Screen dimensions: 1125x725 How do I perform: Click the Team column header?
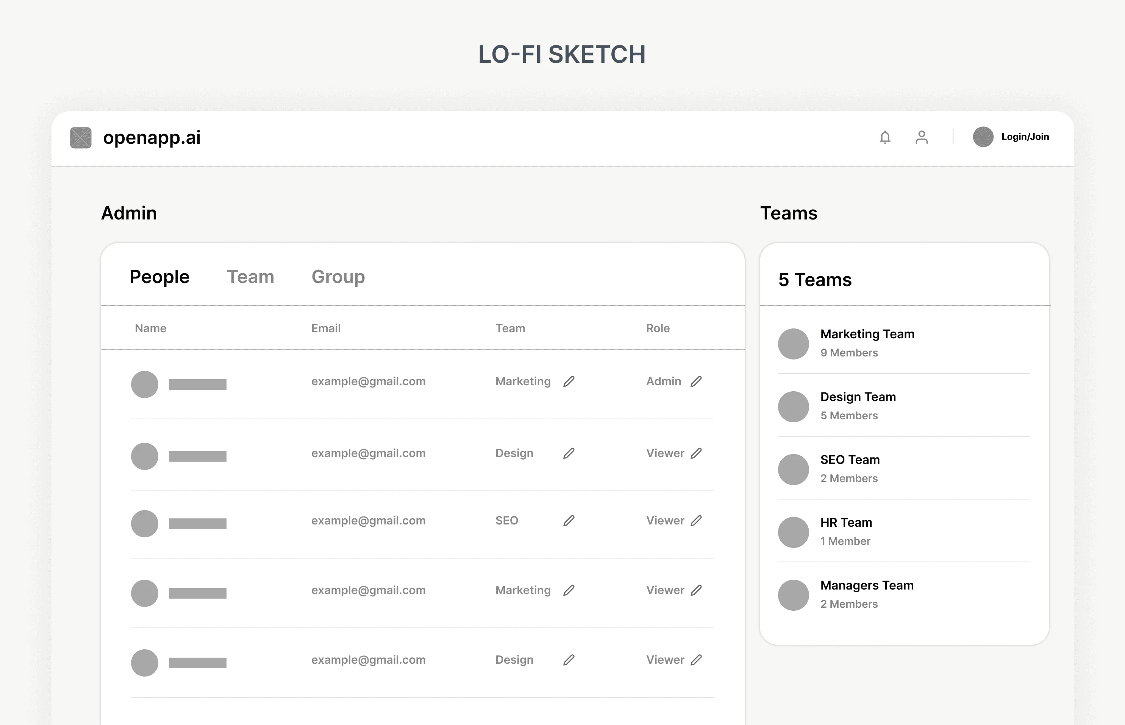click(x=510, y=328)
